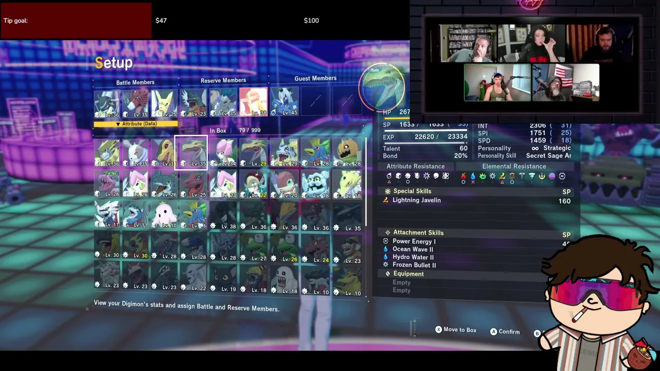Click the first Empty equipment slot
This screenshot has height=371, width=660.
(402, 282)
